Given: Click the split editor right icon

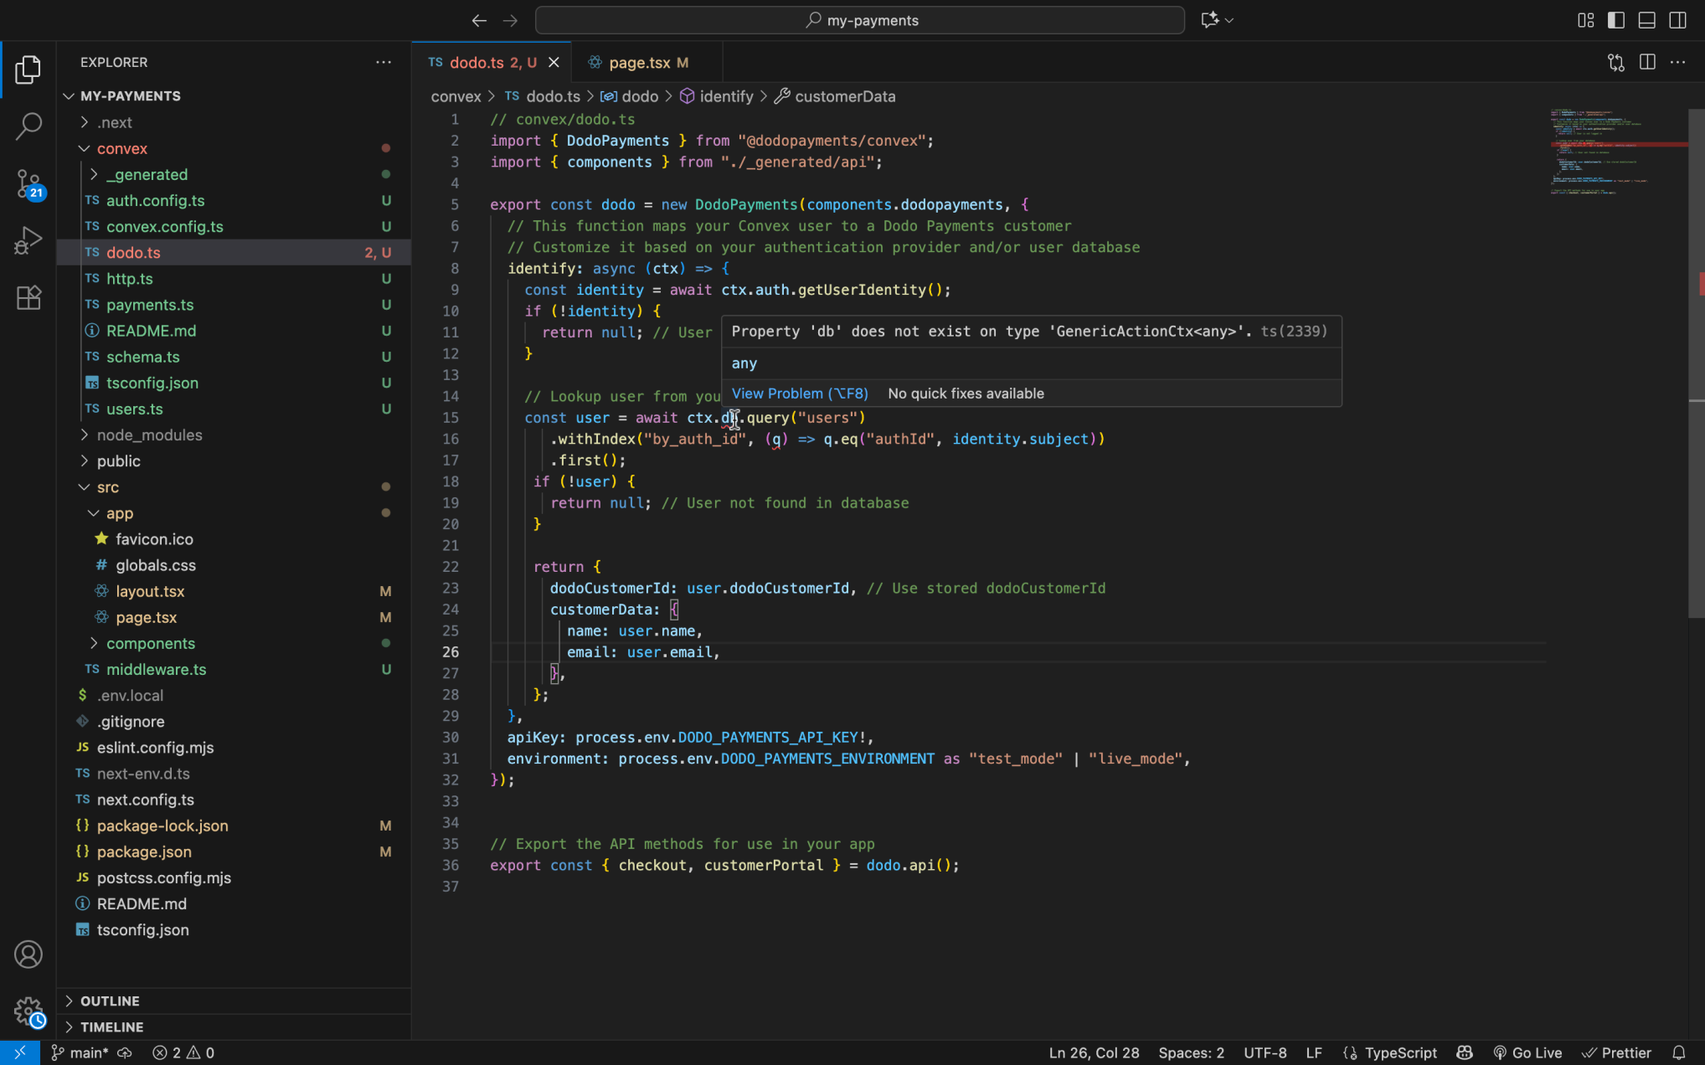Looking at the screenshot, I should (1646, 62).
